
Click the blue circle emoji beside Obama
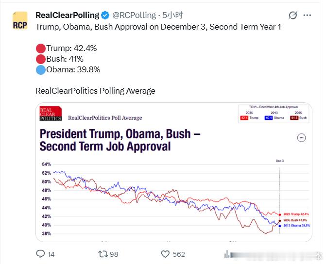coord(41,69)
